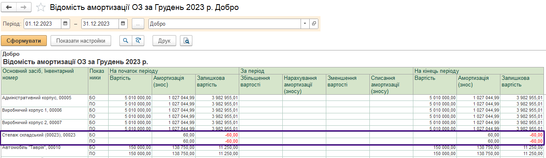
Task: Add report to favorites with star icon
Action: pos(41,7)
